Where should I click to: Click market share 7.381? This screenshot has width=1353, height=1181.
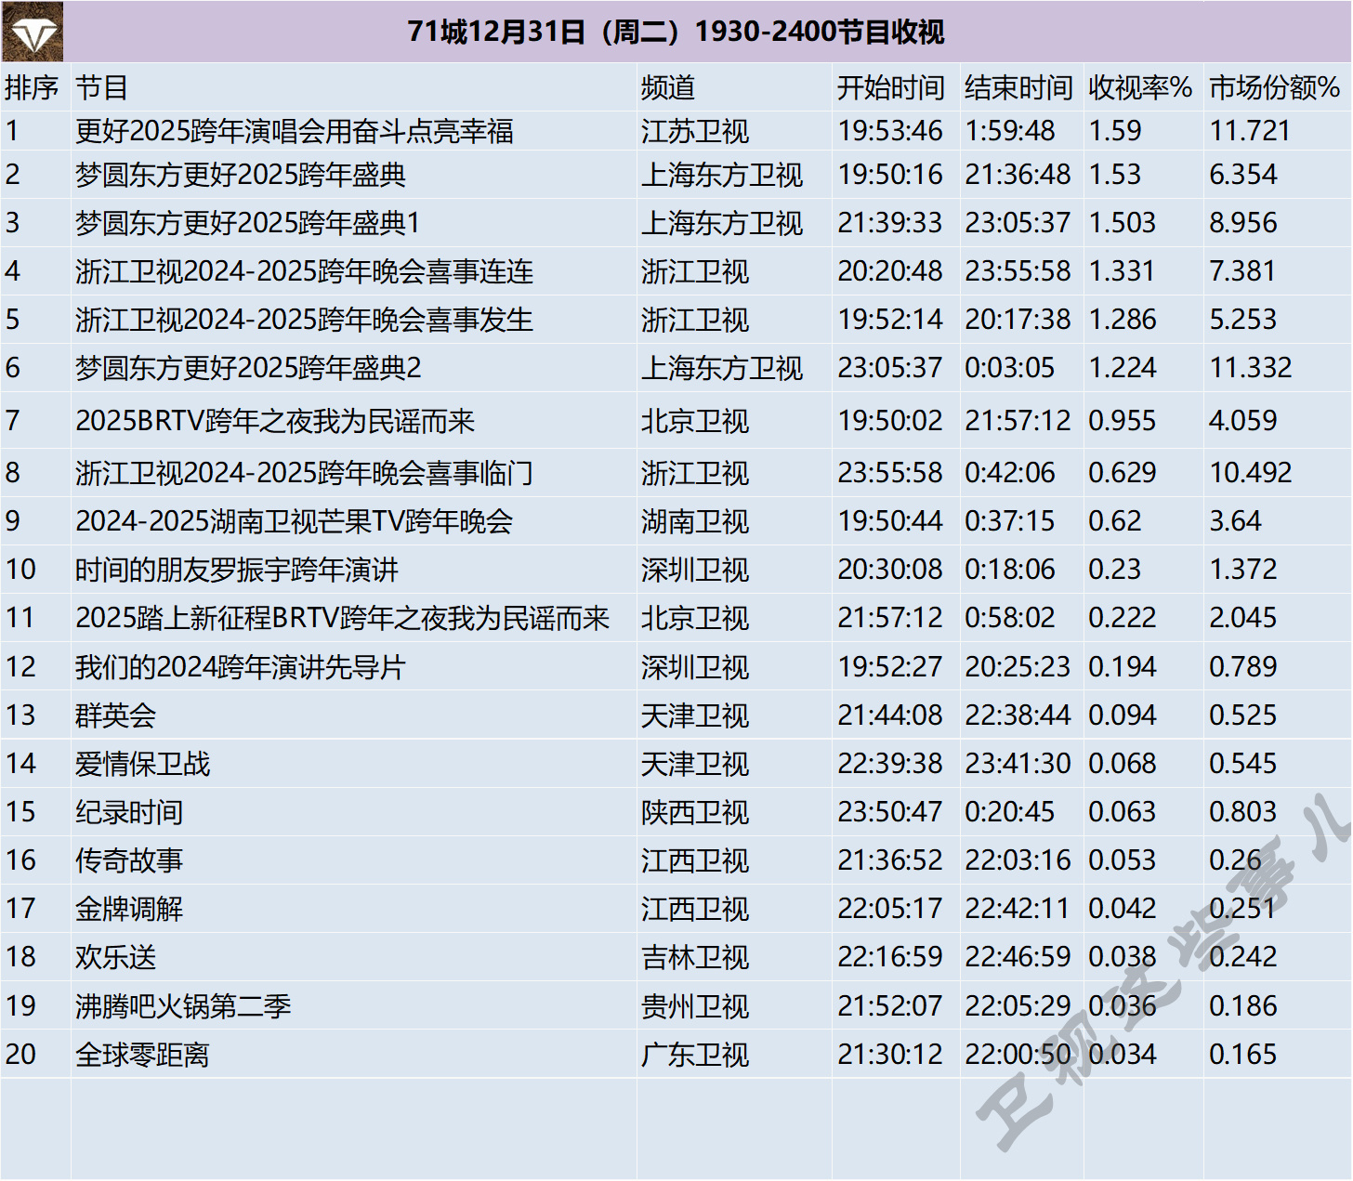click(x=1243, y=271)
